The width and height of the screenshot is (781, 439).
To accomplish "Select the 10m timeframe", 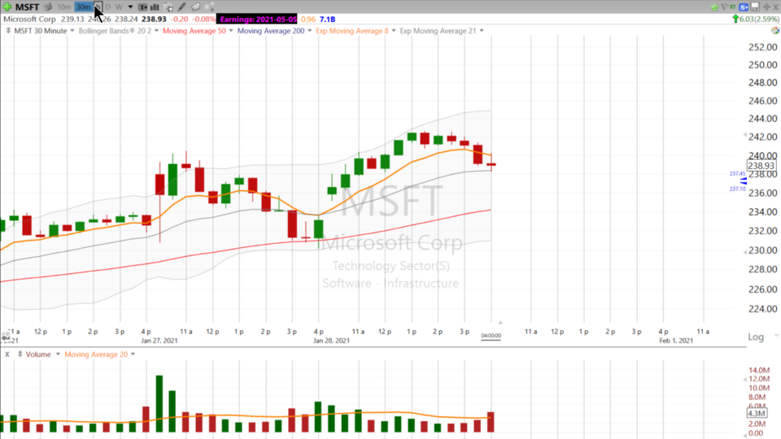I will pos(63,7).
